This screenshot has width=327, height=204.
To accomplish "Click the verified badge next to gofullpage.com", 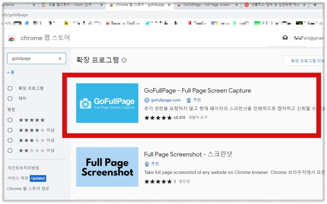I will click(x=147, y=100).
